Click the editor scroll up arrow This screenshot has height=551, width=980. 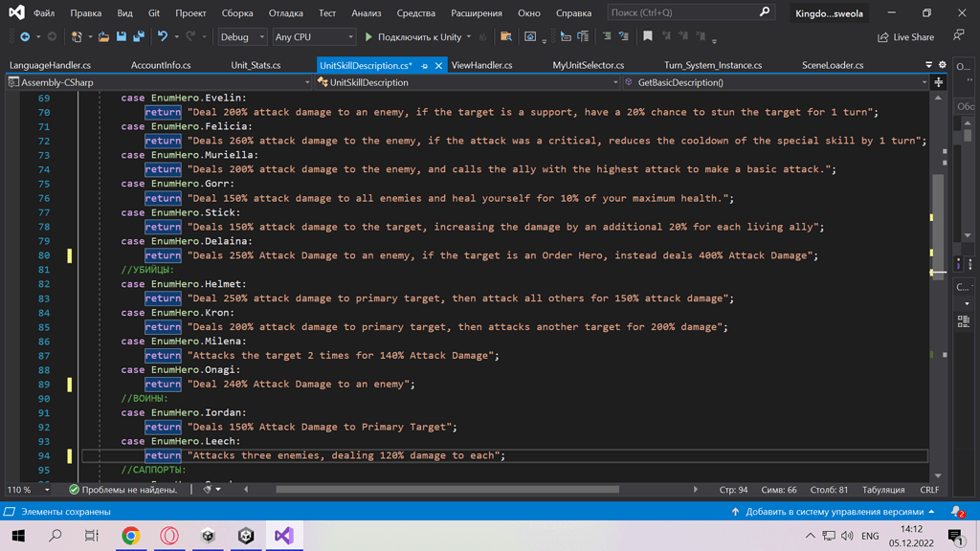point(938,99)
